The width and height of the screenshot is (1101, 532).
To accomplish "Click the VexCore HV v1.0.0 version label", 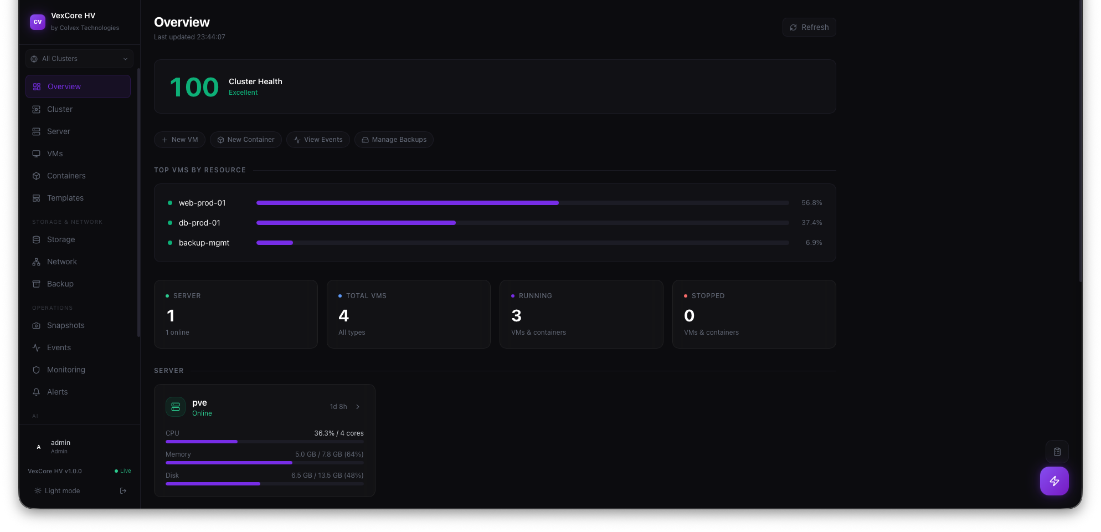I will [55, 471].
